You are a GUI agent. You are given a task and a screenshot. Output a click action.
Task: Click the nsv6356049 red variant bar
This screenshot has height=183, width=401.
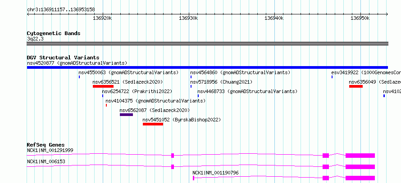click(356, 86)
